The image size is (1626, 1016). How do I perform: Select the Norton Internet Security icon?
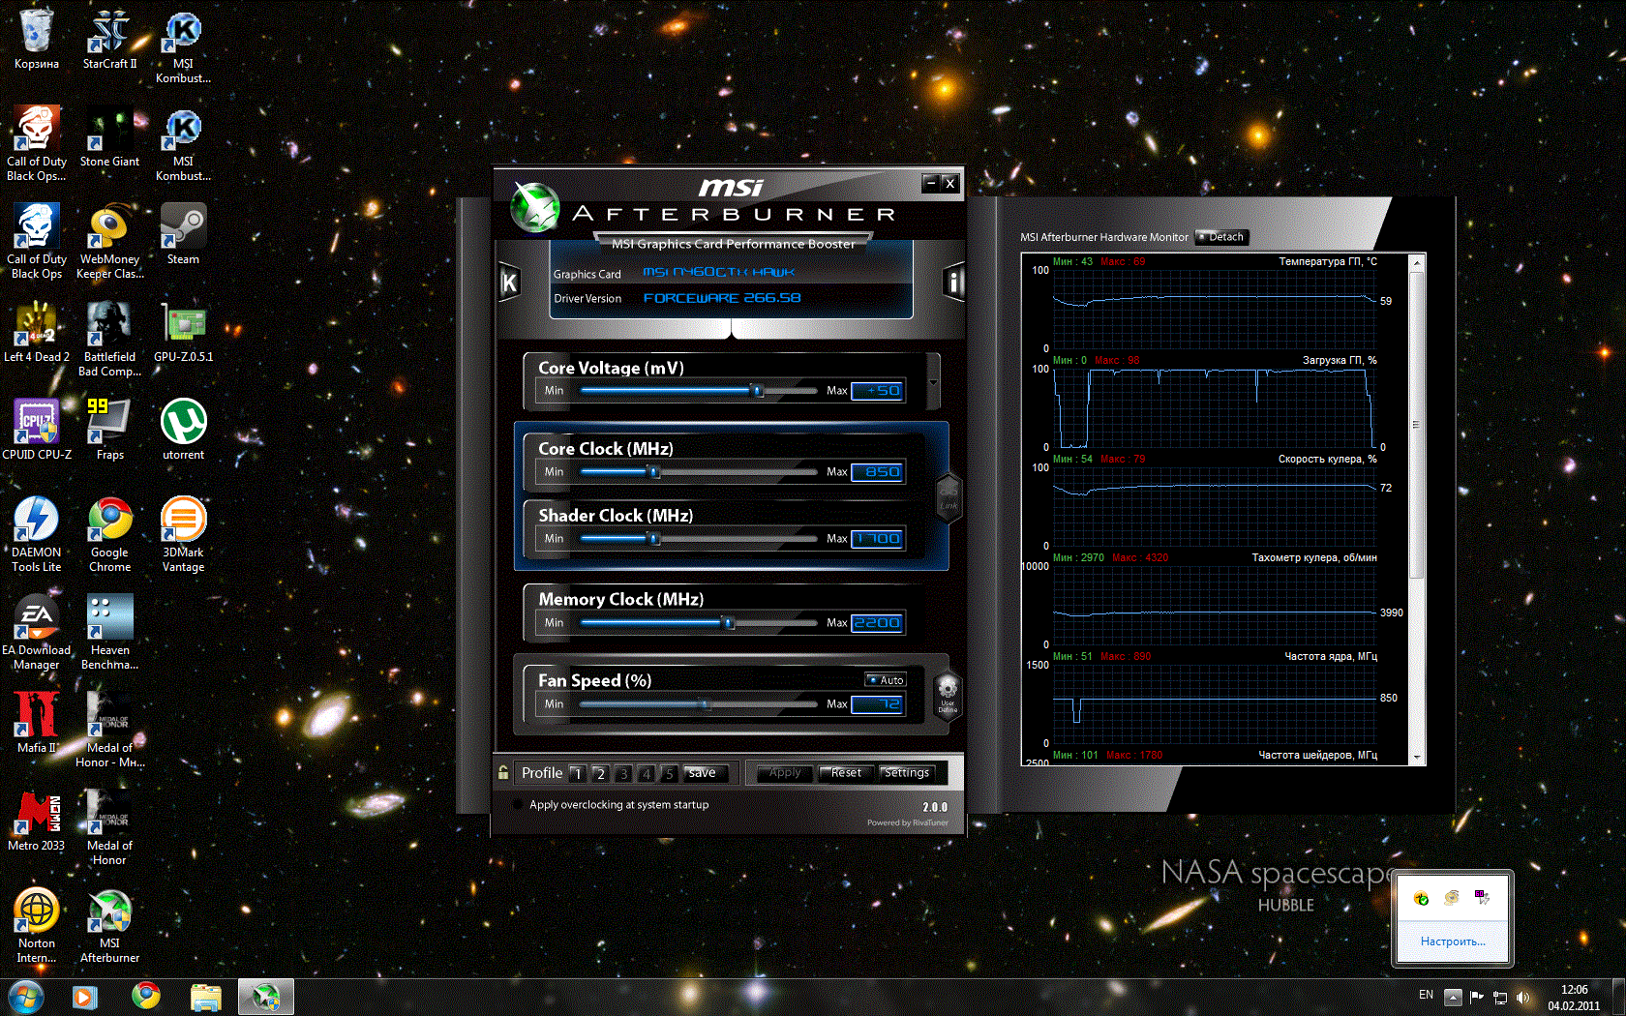click(x=37, y=926)
